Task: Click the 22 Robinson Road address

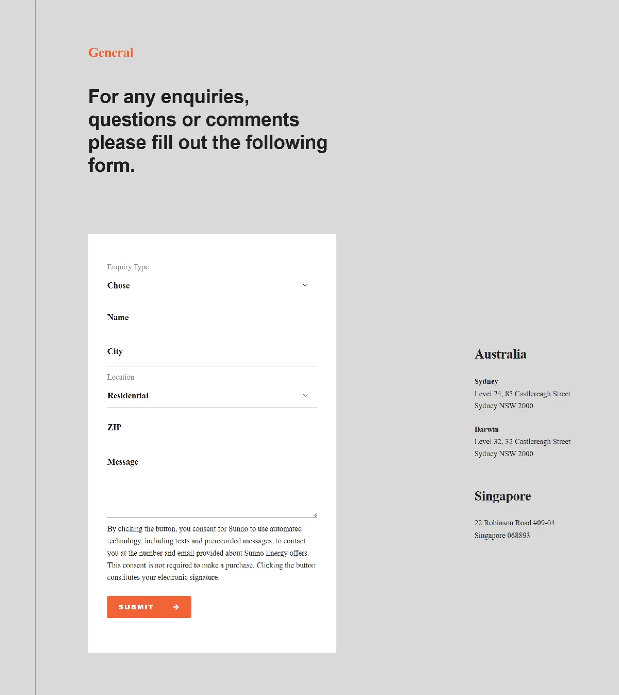Action: (x=514, y=523)
